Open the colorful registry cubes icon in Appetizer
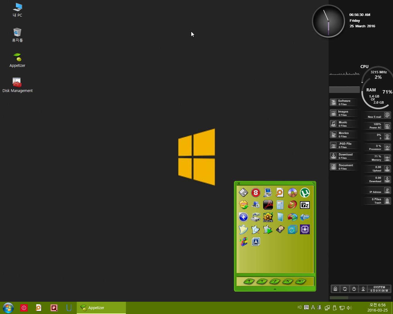Viewport: 393px width, 314px height. (243, 242)
